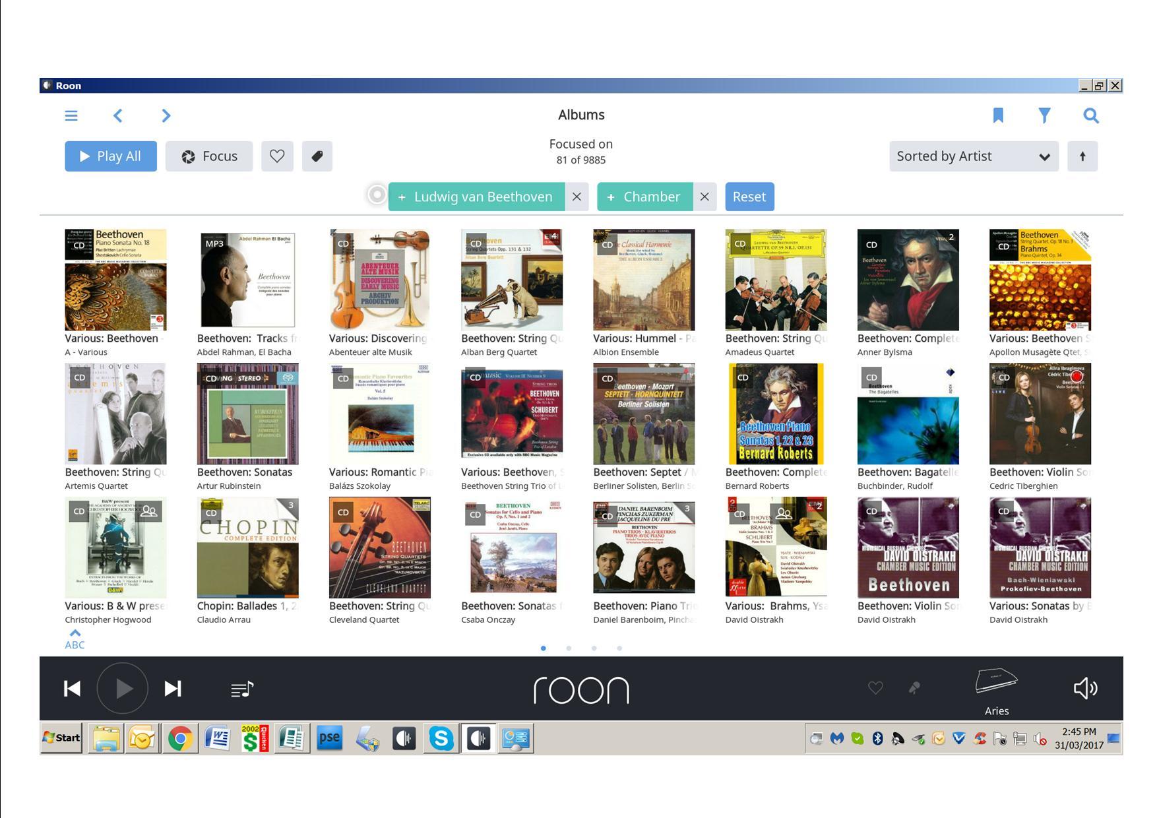Open the filter funnel icon

tap(1044, 116)
